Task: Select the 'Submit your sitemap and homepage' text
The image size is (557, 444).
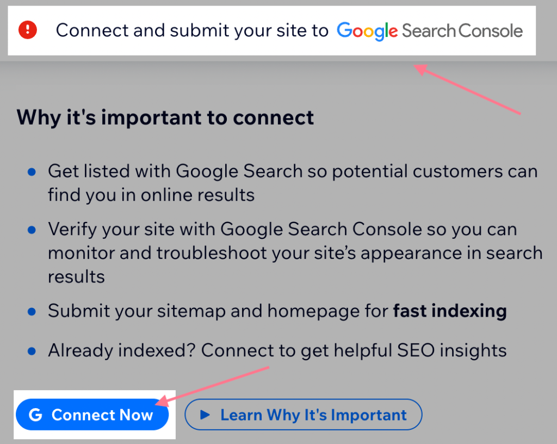Action: [x=218, y=311]
